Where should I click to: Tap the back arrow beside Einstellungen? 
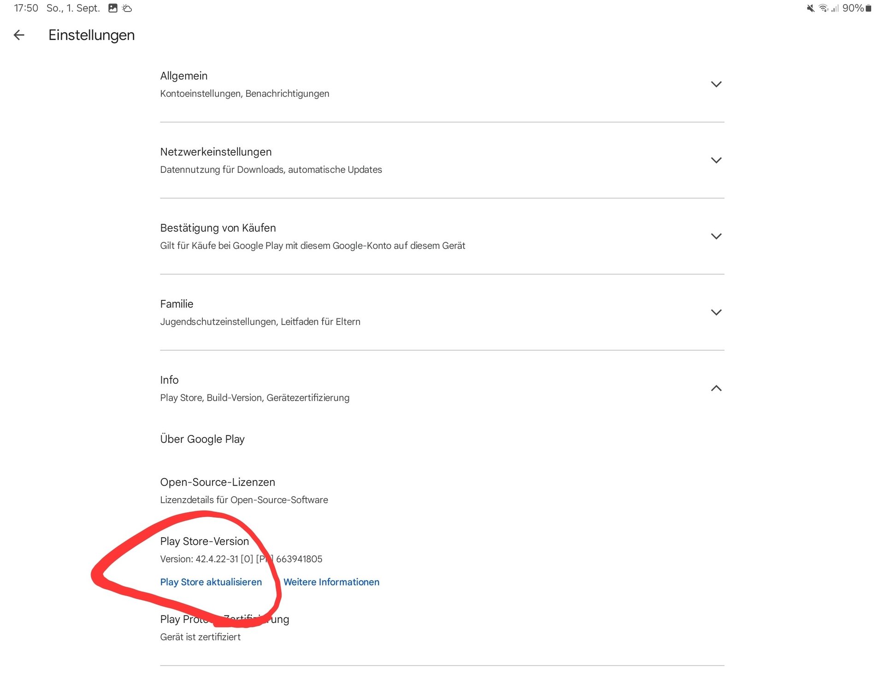(x=19, y=35)
